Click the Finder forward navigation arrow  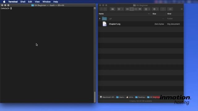pyautogui.click(x=105, y=9)
